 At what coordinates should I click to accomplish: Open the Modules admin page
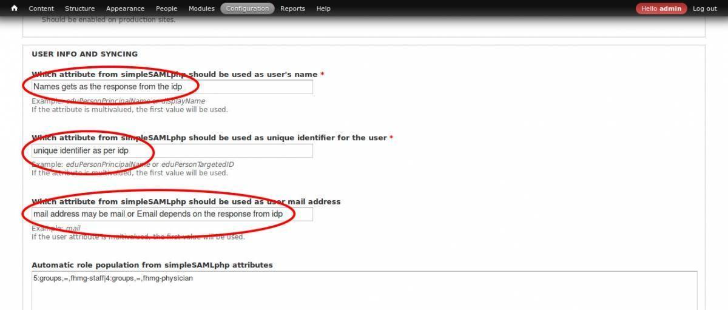[201, 8]
